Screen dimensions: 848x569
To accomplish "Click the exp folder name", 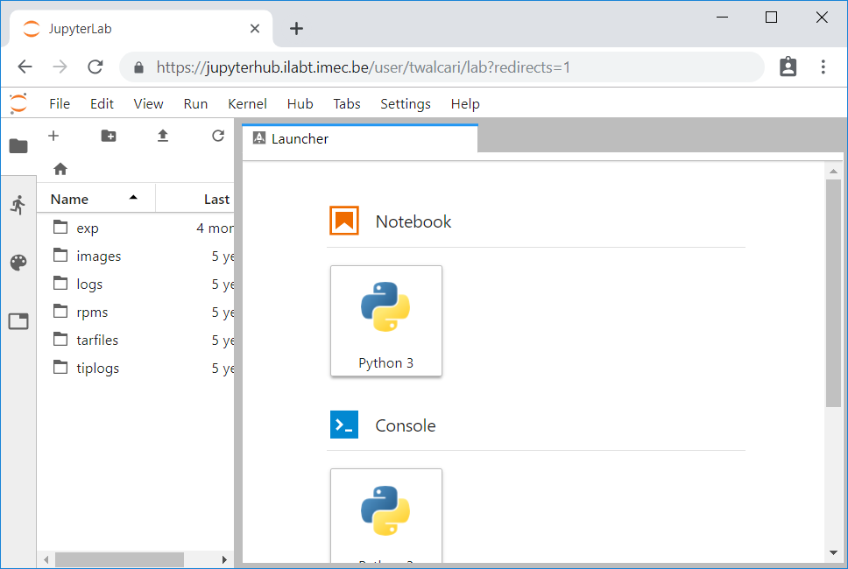I will [x=87, y=228].
